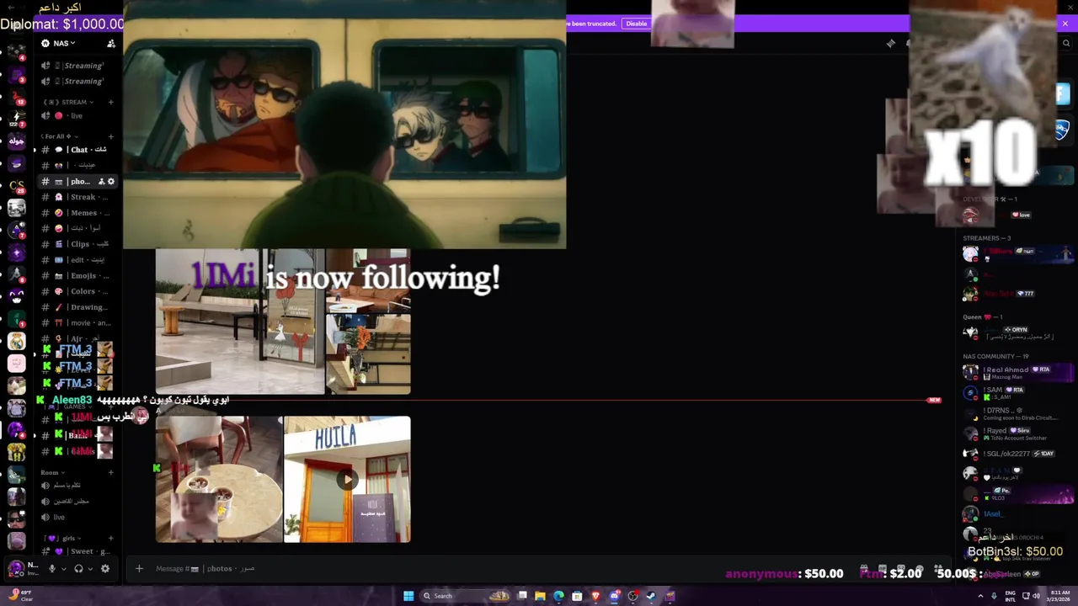Open pinned messages icon in header
Screen dimensions: 1078x606
click(891, 43)
